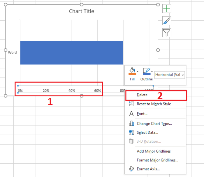Click the chart's top-right corner handle
The height and width of the screenshot is (177, 204).
(x=158, y=5)
